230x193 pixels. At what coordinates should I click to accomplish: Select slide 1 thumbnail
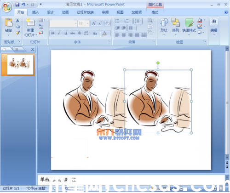pyautogui.click(x=20, y=65)
